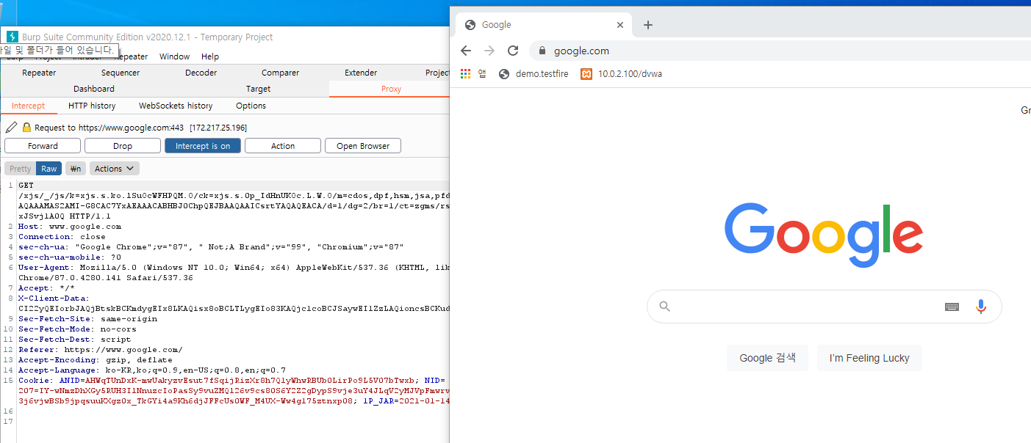The width and height of the screenshot is (1031, 443).
Task: Click the Accept: */* header line
Action: (47, 288)
